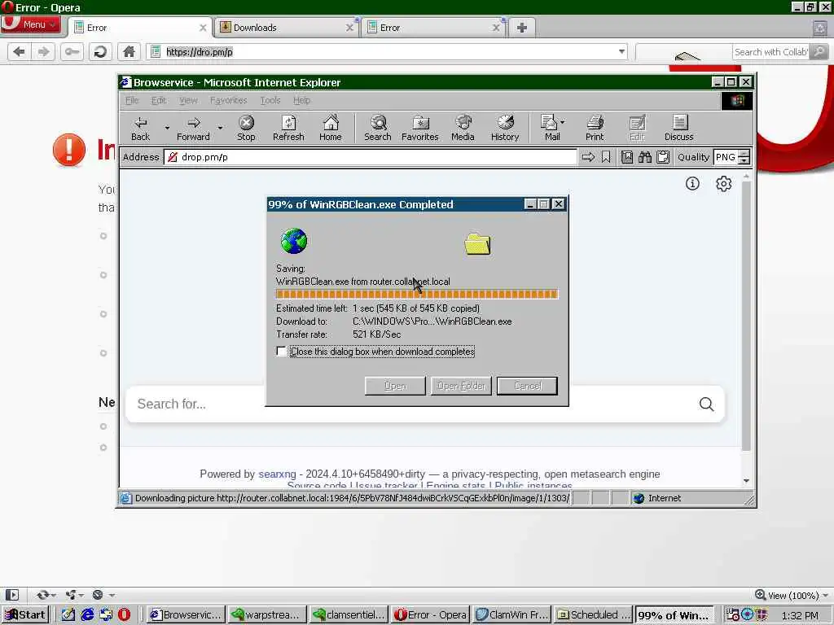The height and width of the screenshot is (625, 834).
Task: Open History from Internet Explorer toolbar
Action: click(505, 128)
